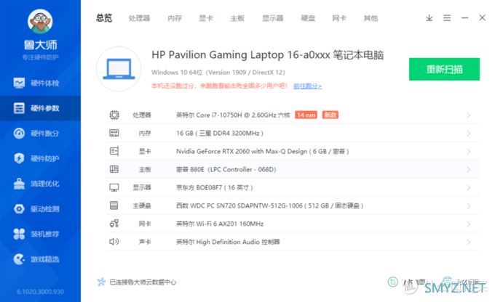Image resolution: width=495 pixels, height=302 pixels.
Task: Click the 16 GB DDR4 3200MHz text
Action: click(x=220, y=133)
